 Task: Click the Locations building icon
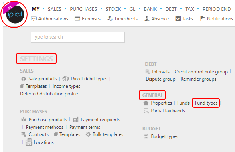(29, 142)
